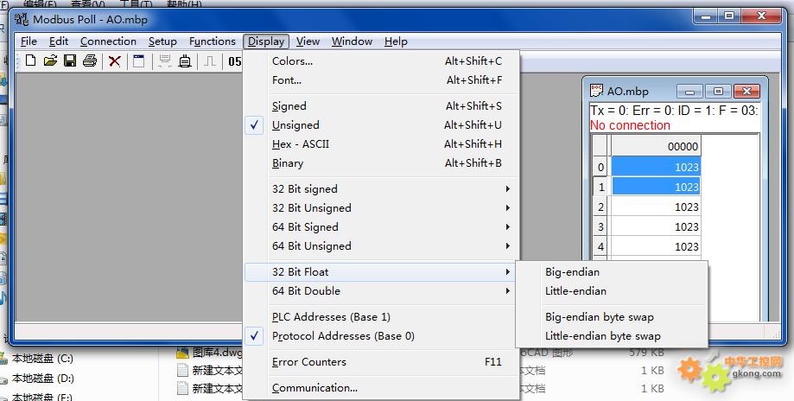Click the 05 function toolbar button

234,61
